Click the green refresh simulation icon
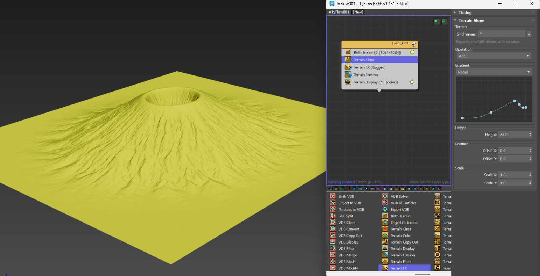 444,21
